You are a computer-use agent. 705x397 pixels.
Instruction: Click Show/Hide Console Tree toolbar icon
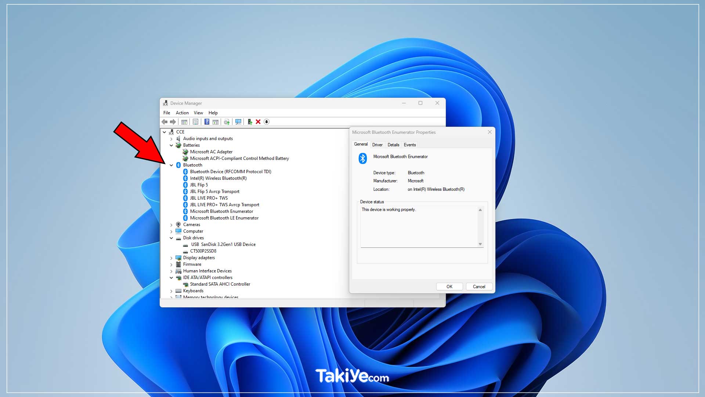[x=184, y=122]
